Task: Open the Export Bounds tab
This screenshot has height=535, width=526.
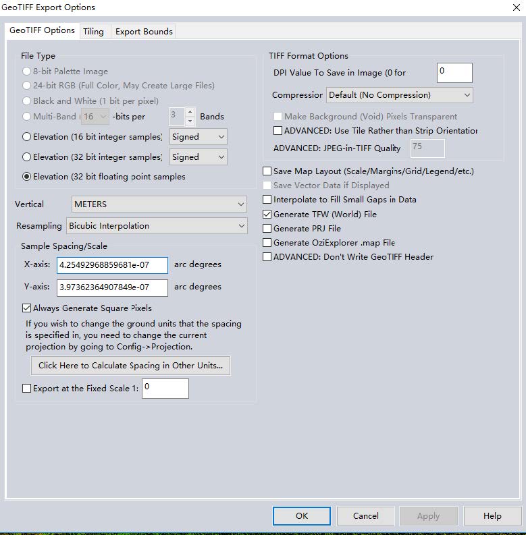Action: pos(144,31)
